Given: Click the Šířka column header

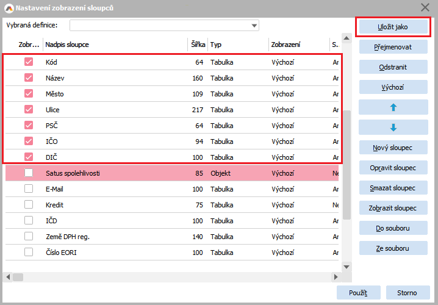Looking at the screenshot, I should tap(197, 45).
